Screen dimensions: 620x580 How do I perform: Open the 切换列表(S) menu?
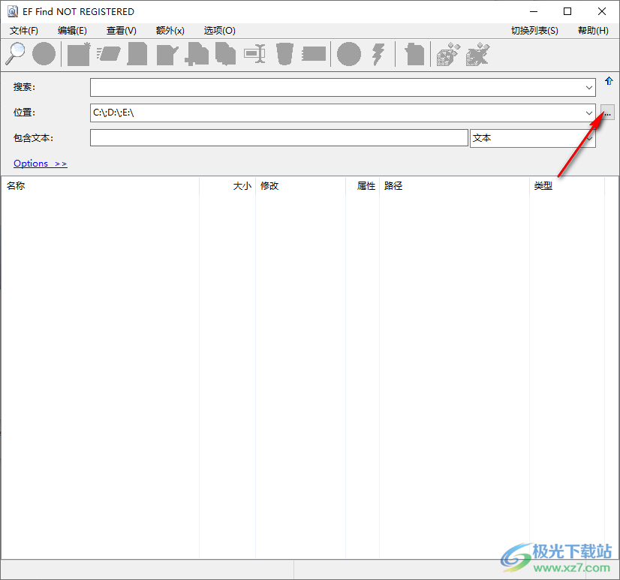(x=534, y=31)
